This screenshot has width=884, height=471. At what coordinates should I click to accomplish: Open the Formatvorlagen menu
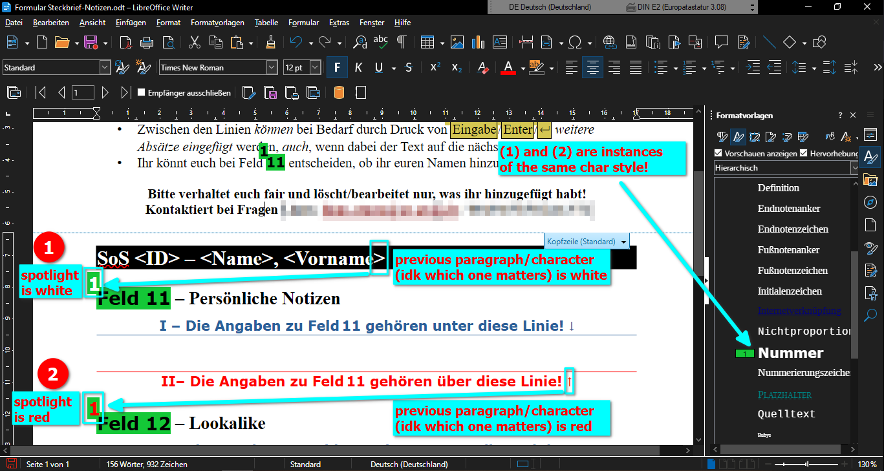[216, 23]
